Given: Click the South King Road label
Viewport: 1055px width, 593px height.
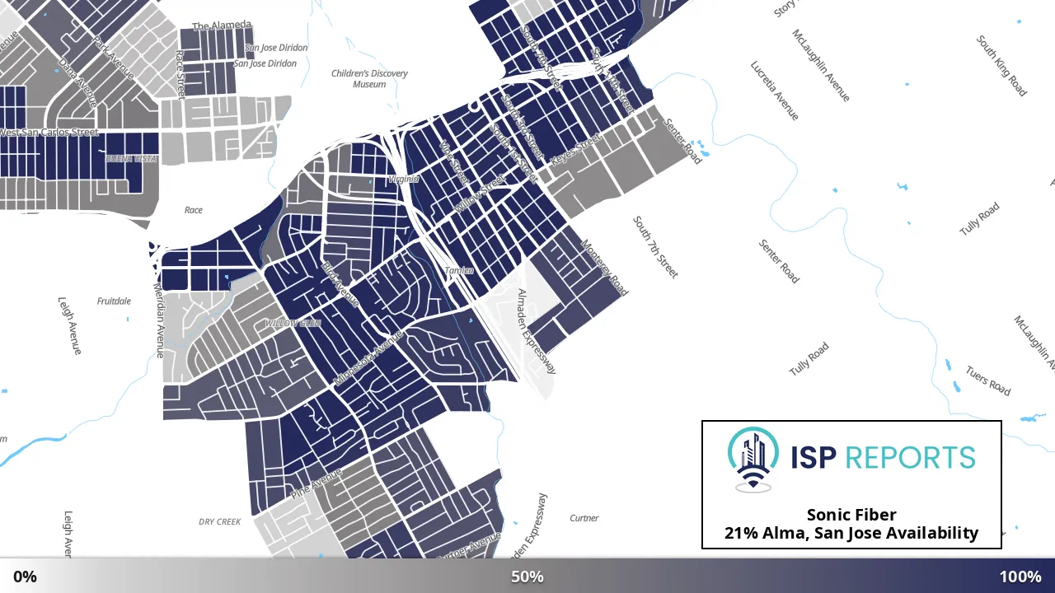Looking at the screenshot, I should coord(1001,66).
